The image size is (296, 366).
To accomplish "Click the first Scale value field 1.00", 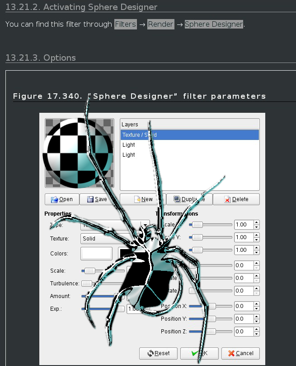I will tap(244, 225).
